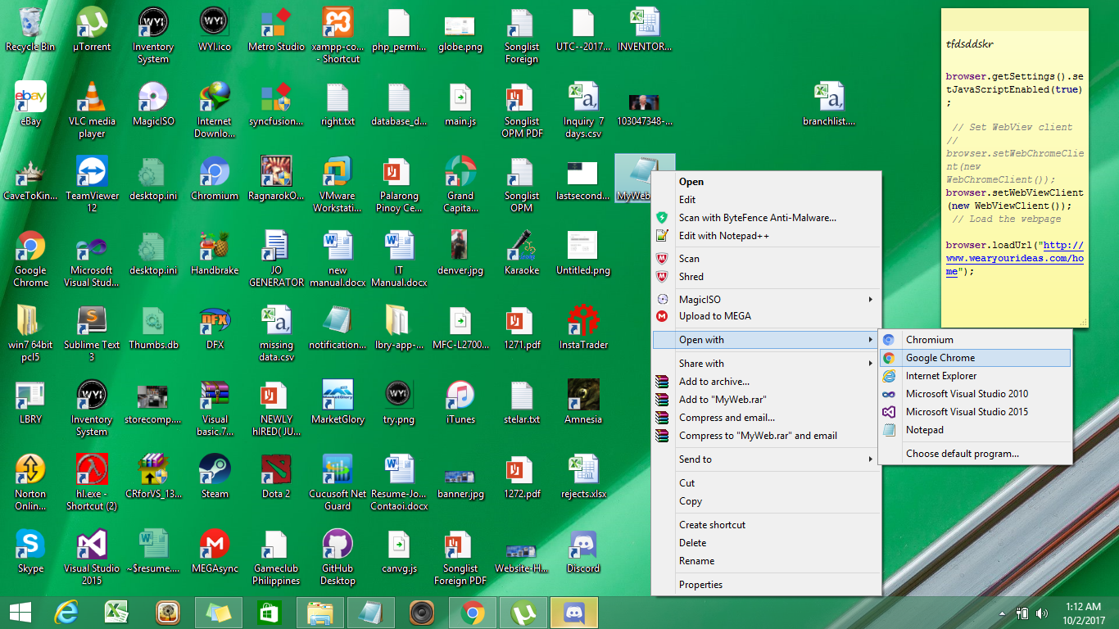Image resolution: width=1119 pixels, height=629 pixels.
Task: Choose Open in the context menu
Action: click(766, 182)
